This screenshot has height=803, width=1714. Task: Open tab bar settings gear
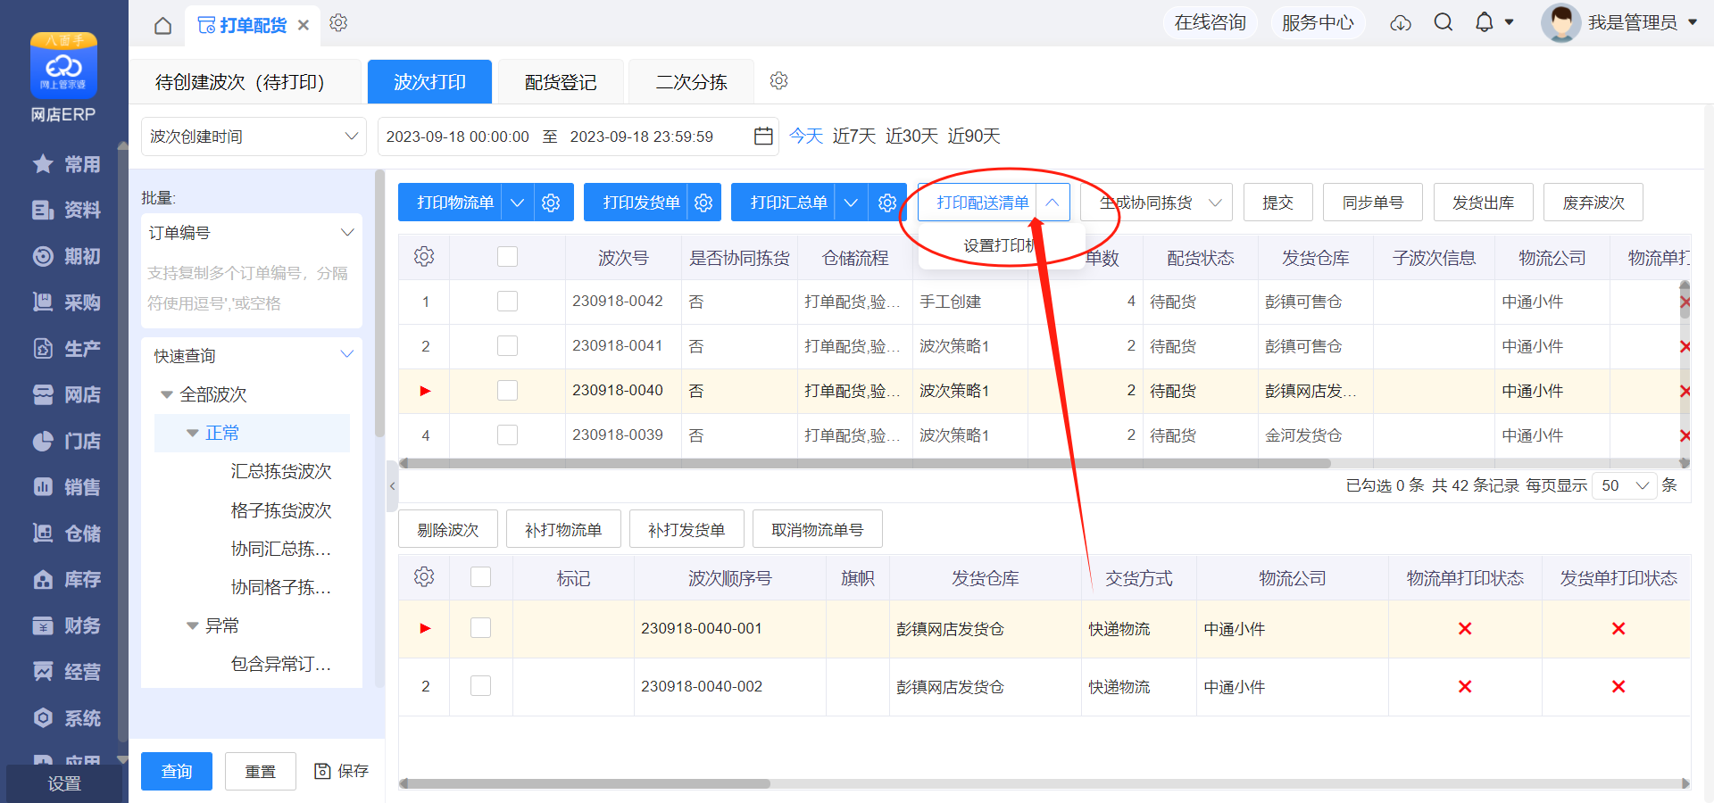point(338,23)
